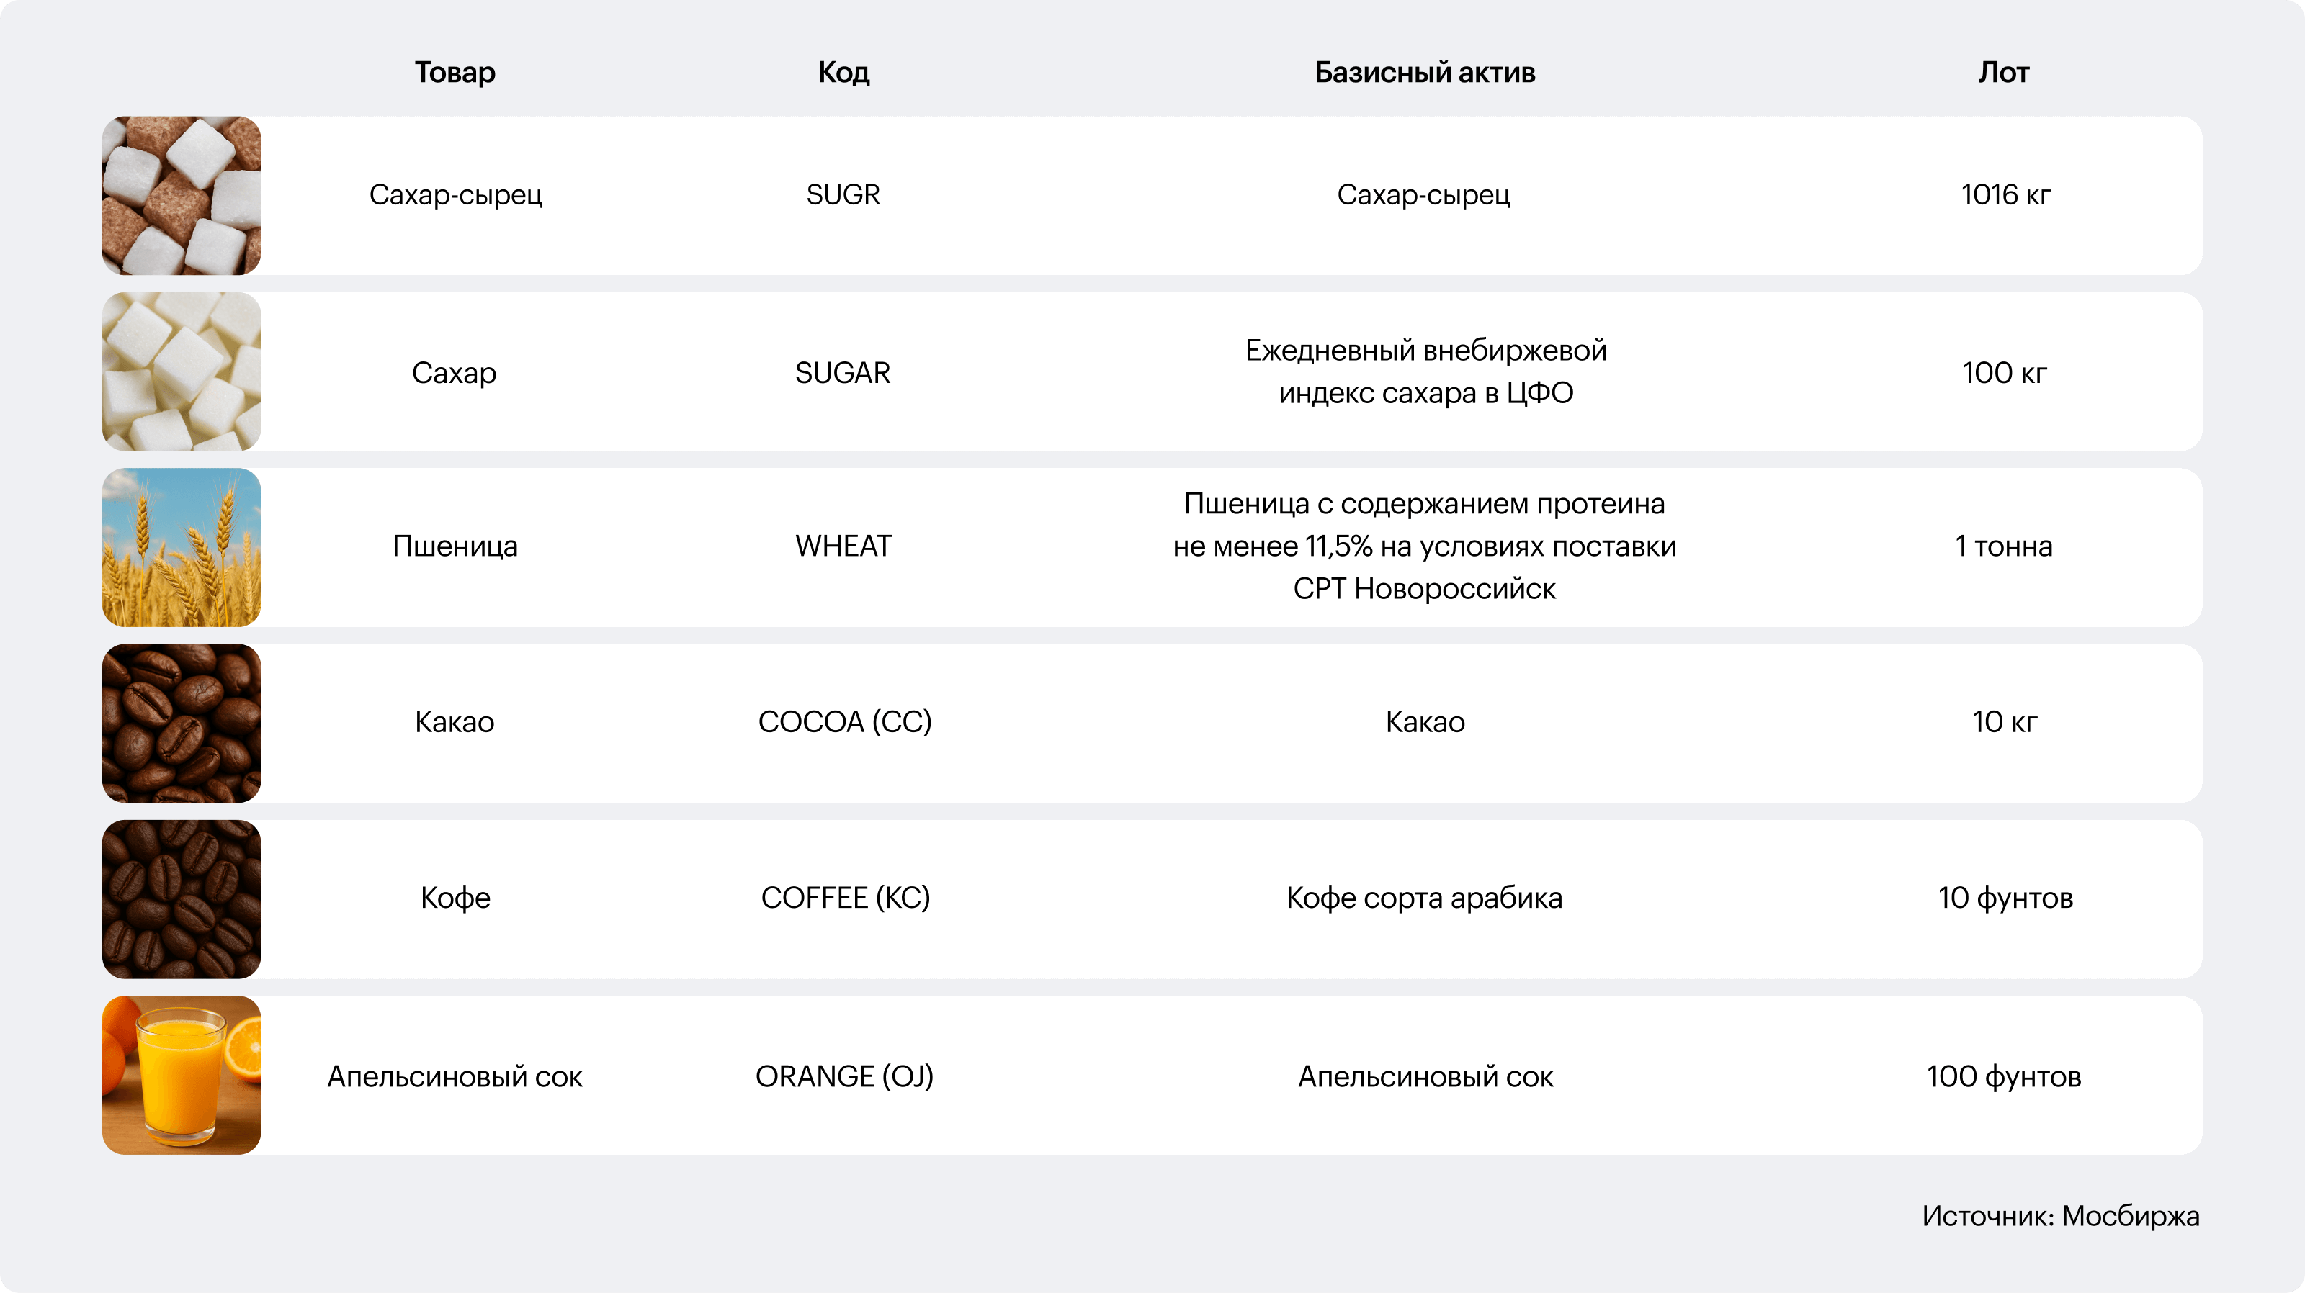Click the Товар column header
This screenshot has width=2305, height=1293.
(455, 73)
